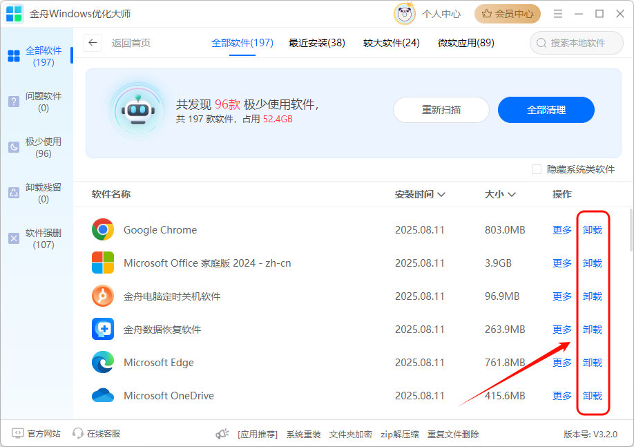Image resolution: width=634 pixels, height=447 pixels.
Task: Click version number V3.2.0 text
Action: 590,435
